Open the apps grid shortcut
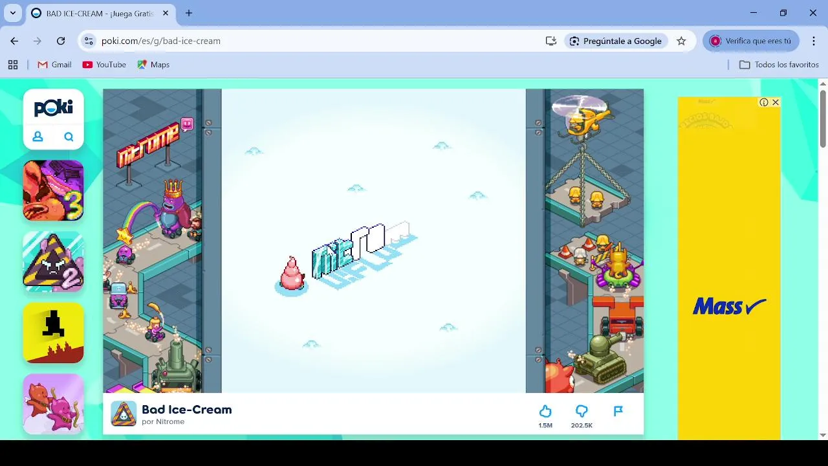The width and height of the screenshot is (828, 466). click(x=13, y=65)
